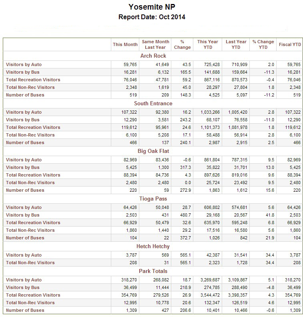
Task: Click the 'Arch Rock' section heading
Action: tap(153, 56)
